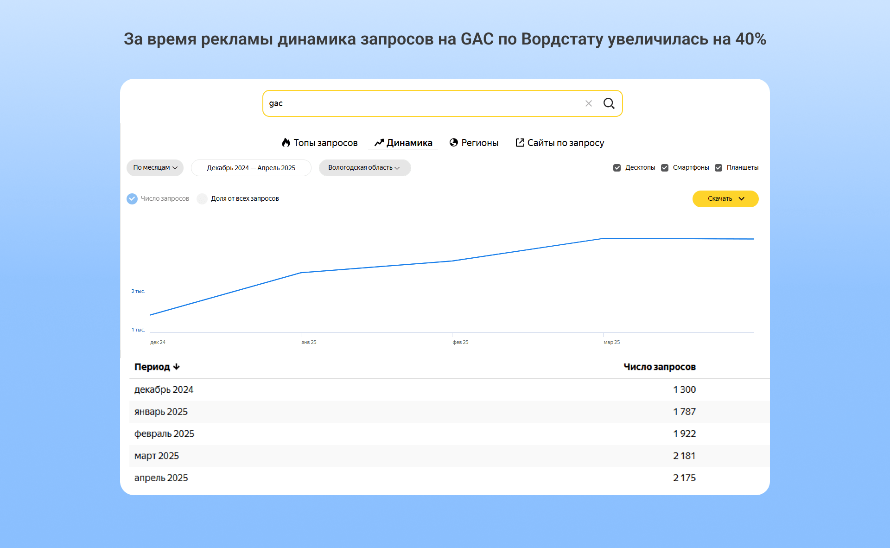Disable the Планшеты checkbox

coord(718,168)
